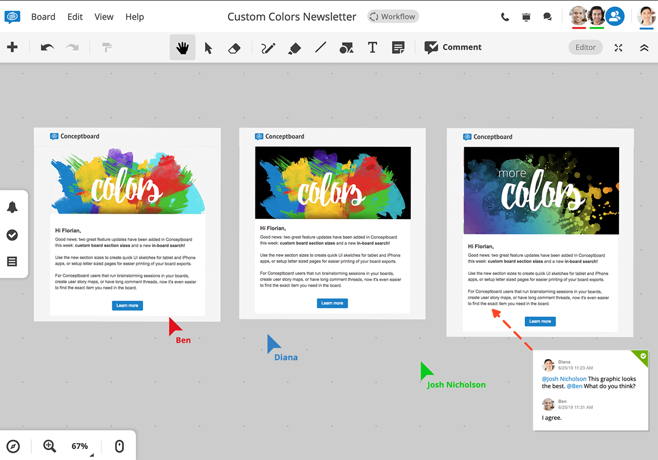The height and width of the screenshot is (460, 658).
Task: Collapse the toolbar with double chevron
Action: coord(644,48)
